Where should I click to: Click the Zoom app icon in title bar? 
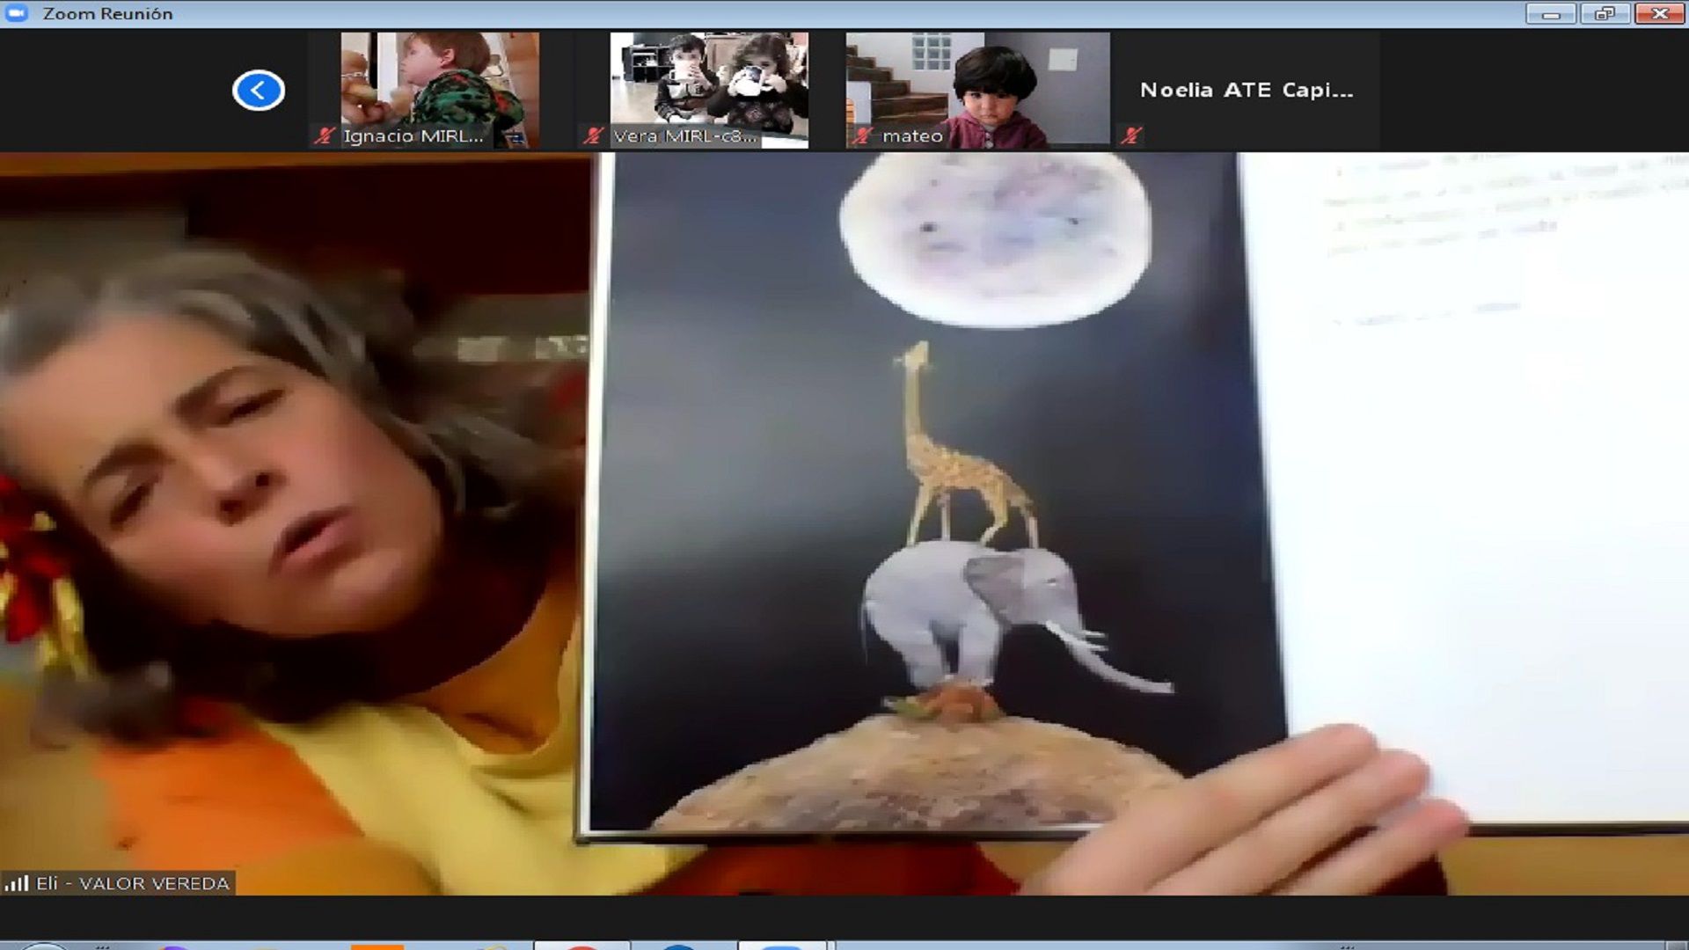point(17,13)
